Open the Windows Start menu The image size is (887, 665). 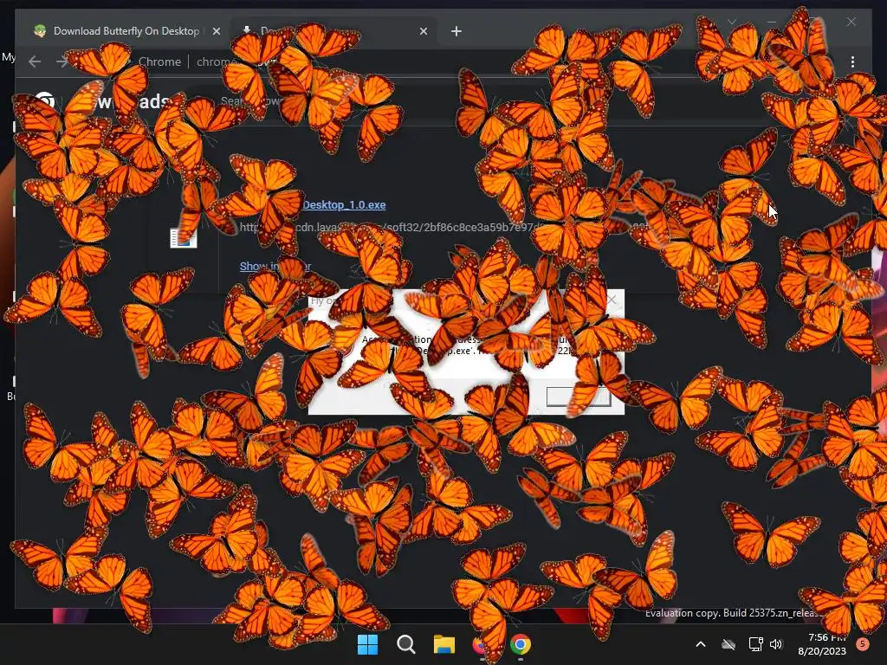click(367, 644)
